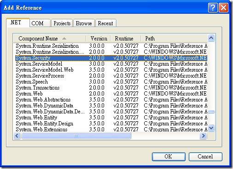Show the Recent tab
The width and height of the screenshot is (233, 169).
106,23
